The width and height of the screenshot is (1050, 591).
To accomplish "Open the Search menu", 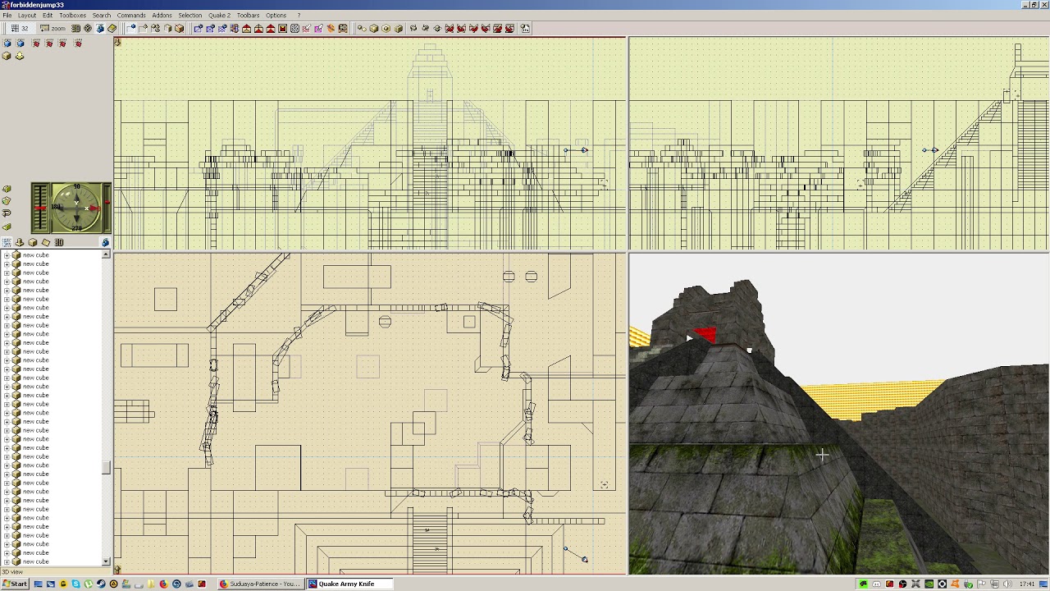I will click(101, 15).
